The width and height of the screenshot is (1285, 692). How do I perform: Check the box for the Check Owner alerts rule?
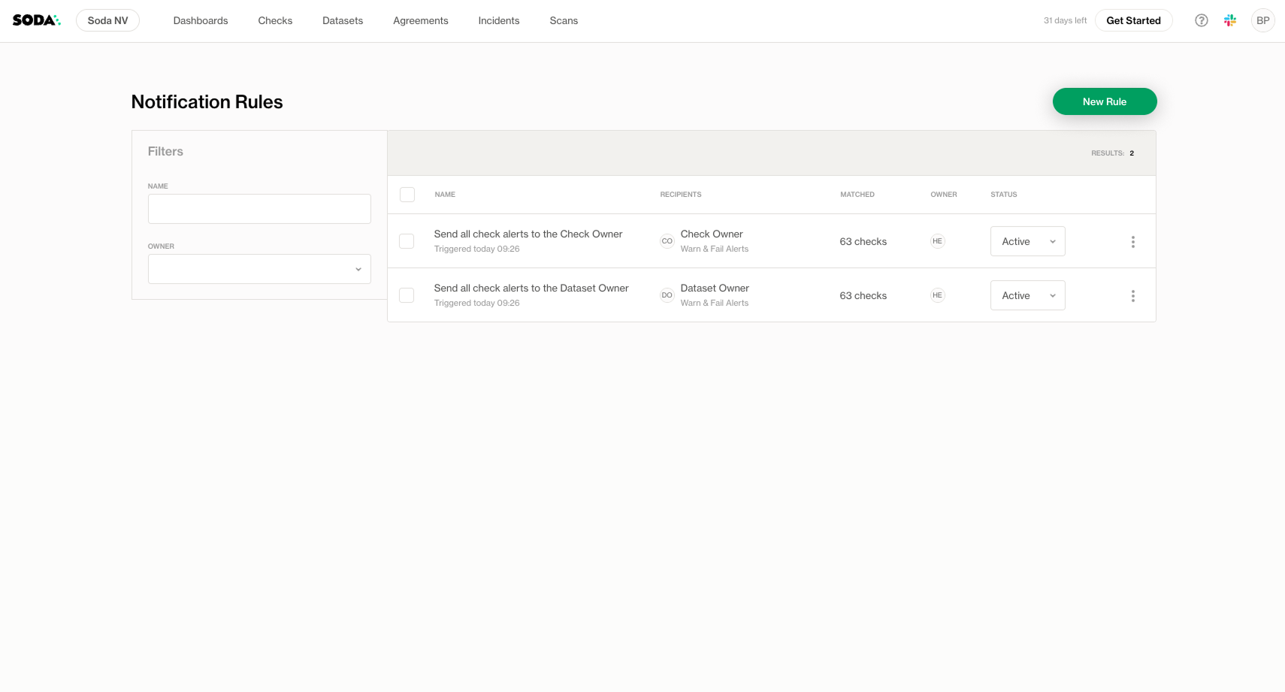click(x=407, y=241)
